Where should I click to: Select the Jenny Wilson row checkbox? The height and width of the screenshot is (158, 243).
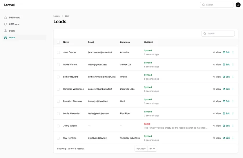pyautogui.click(x=58, y=126)
